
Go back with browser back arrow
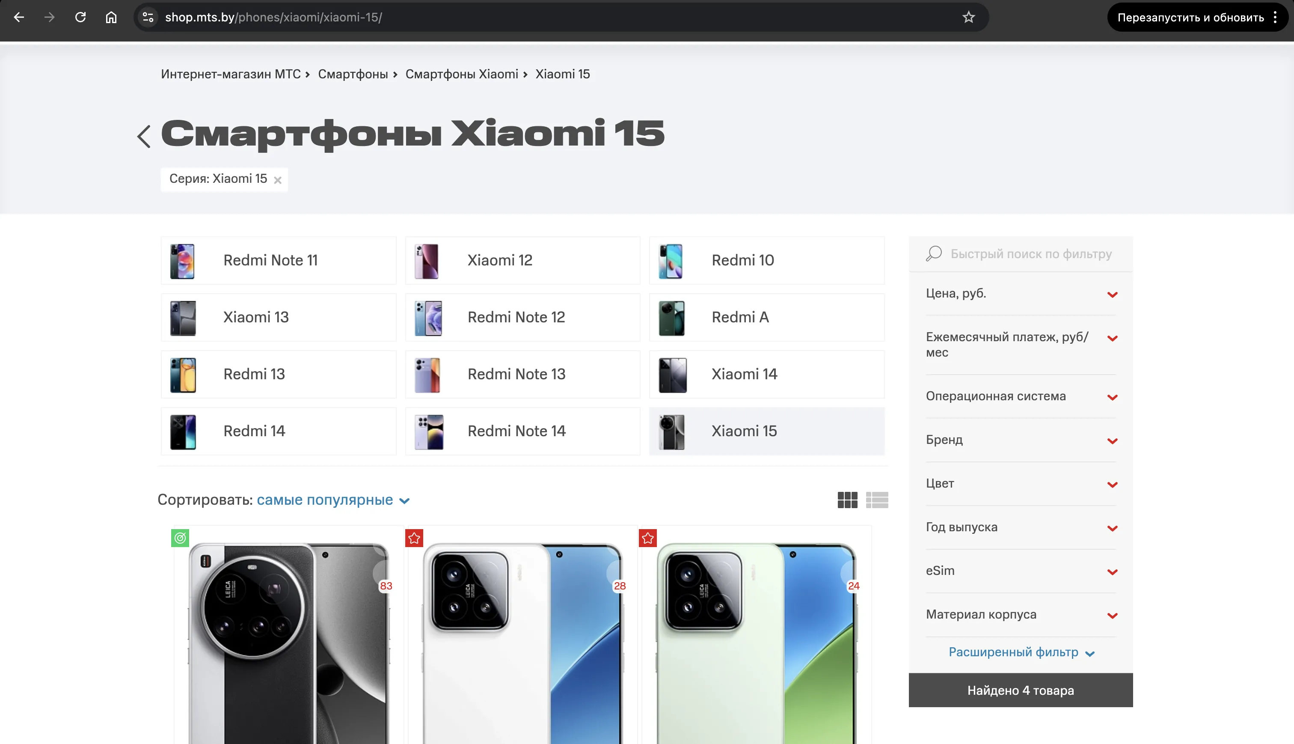pos(19,18)
